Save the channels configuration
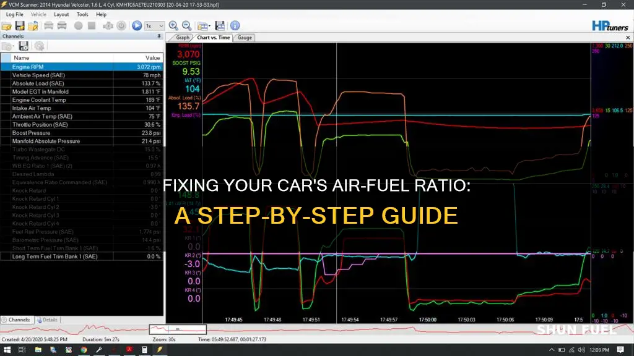 24,46
